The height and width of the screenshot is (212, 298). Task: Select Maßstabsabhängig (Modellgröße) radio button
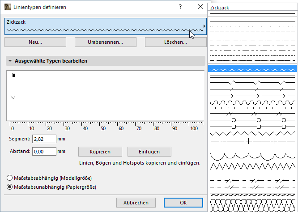pos(9,178)
